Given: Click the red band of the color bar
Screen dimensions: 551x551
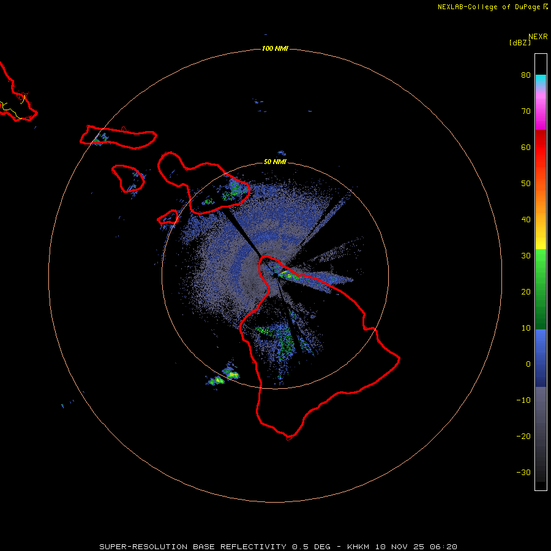Looking at the screenshot, I should (541, 148).
